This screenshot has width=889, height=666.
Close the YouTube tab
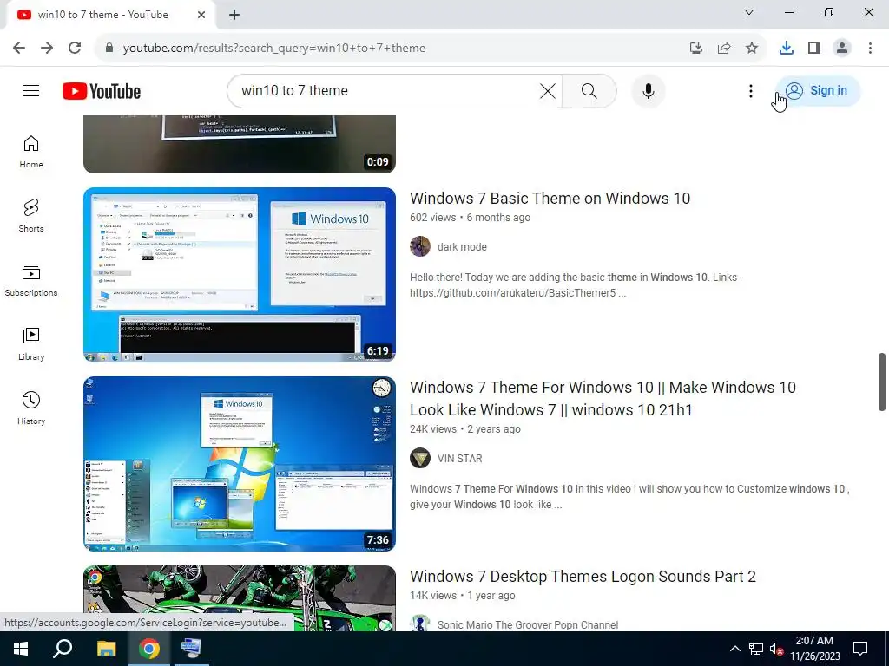pyautogui.click(x=201, y=15)
